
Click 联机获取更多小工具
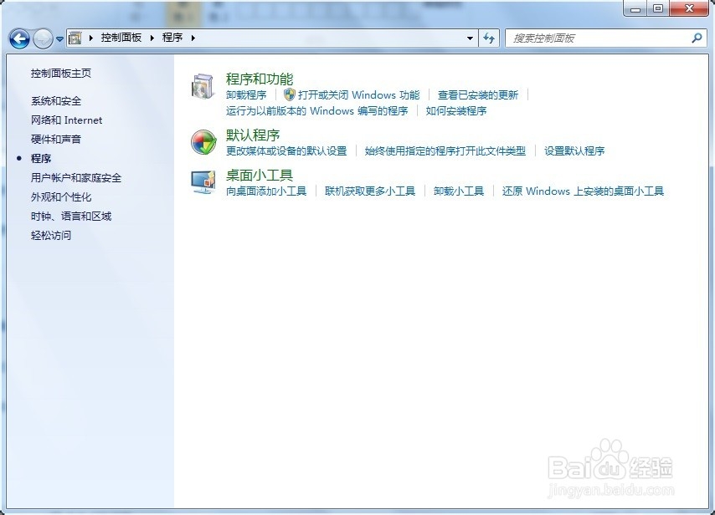(370, 191)
